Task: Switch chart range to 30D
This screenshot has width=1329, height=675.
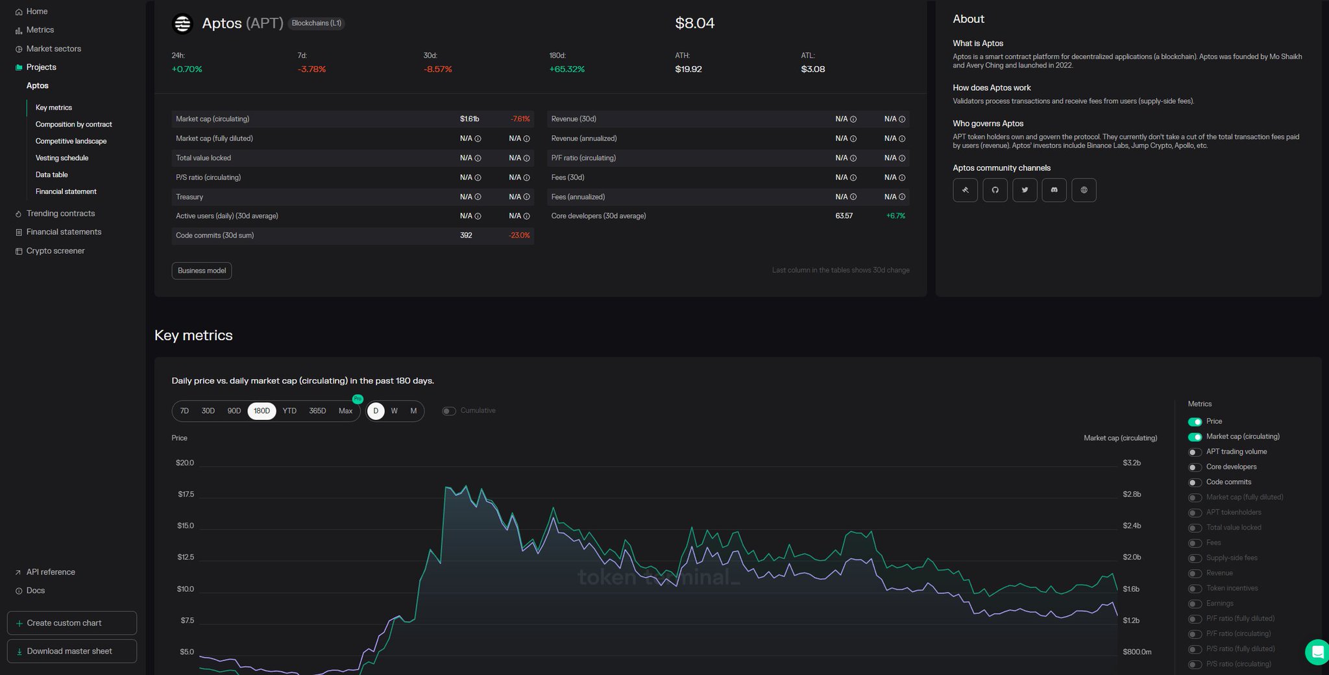Action: tap(208, 411)
